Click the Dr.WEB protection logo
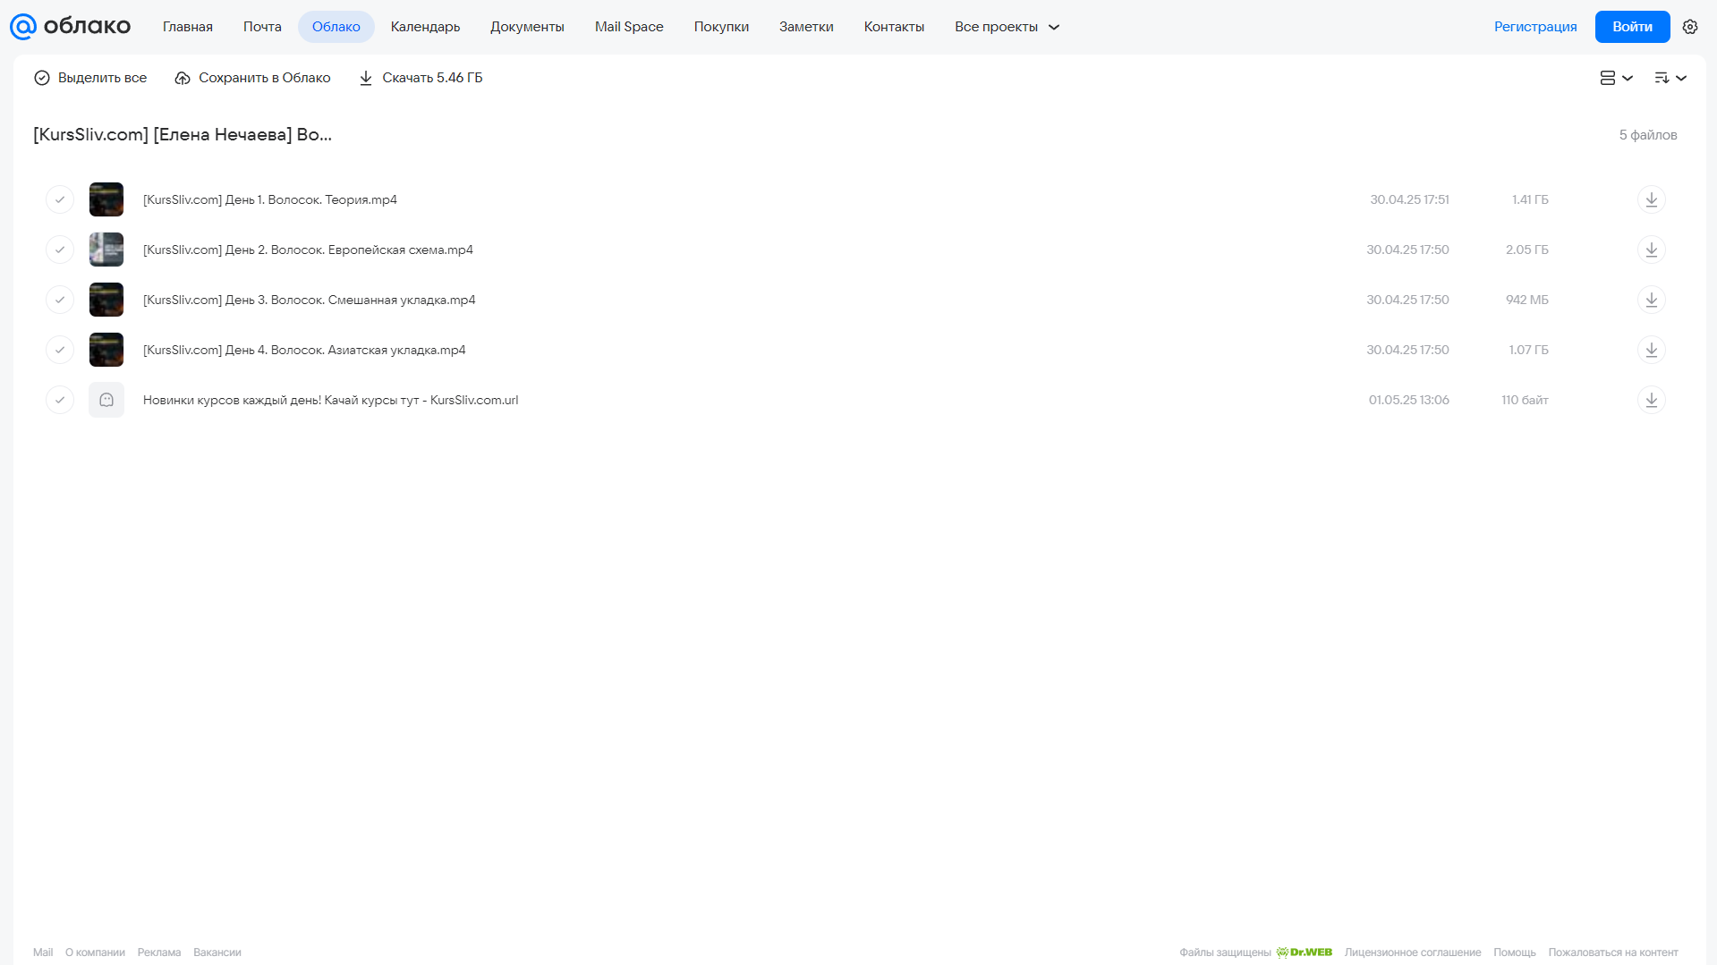 tap(1305, 952)
